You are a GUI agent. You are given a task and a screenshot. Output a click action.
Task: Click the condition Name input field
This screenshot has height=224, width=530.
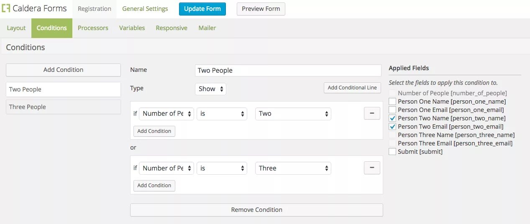tap(288, 70)
